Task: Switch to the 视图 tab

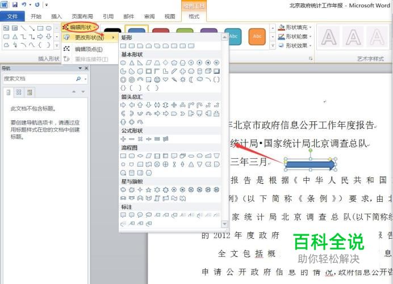Action: [x=170, y=16]
